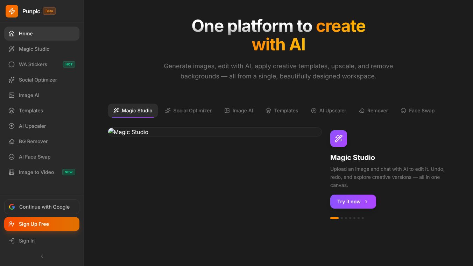Select the AI Upscaler tab
This screenshot has width=473, height=266.
click(329, 111)
